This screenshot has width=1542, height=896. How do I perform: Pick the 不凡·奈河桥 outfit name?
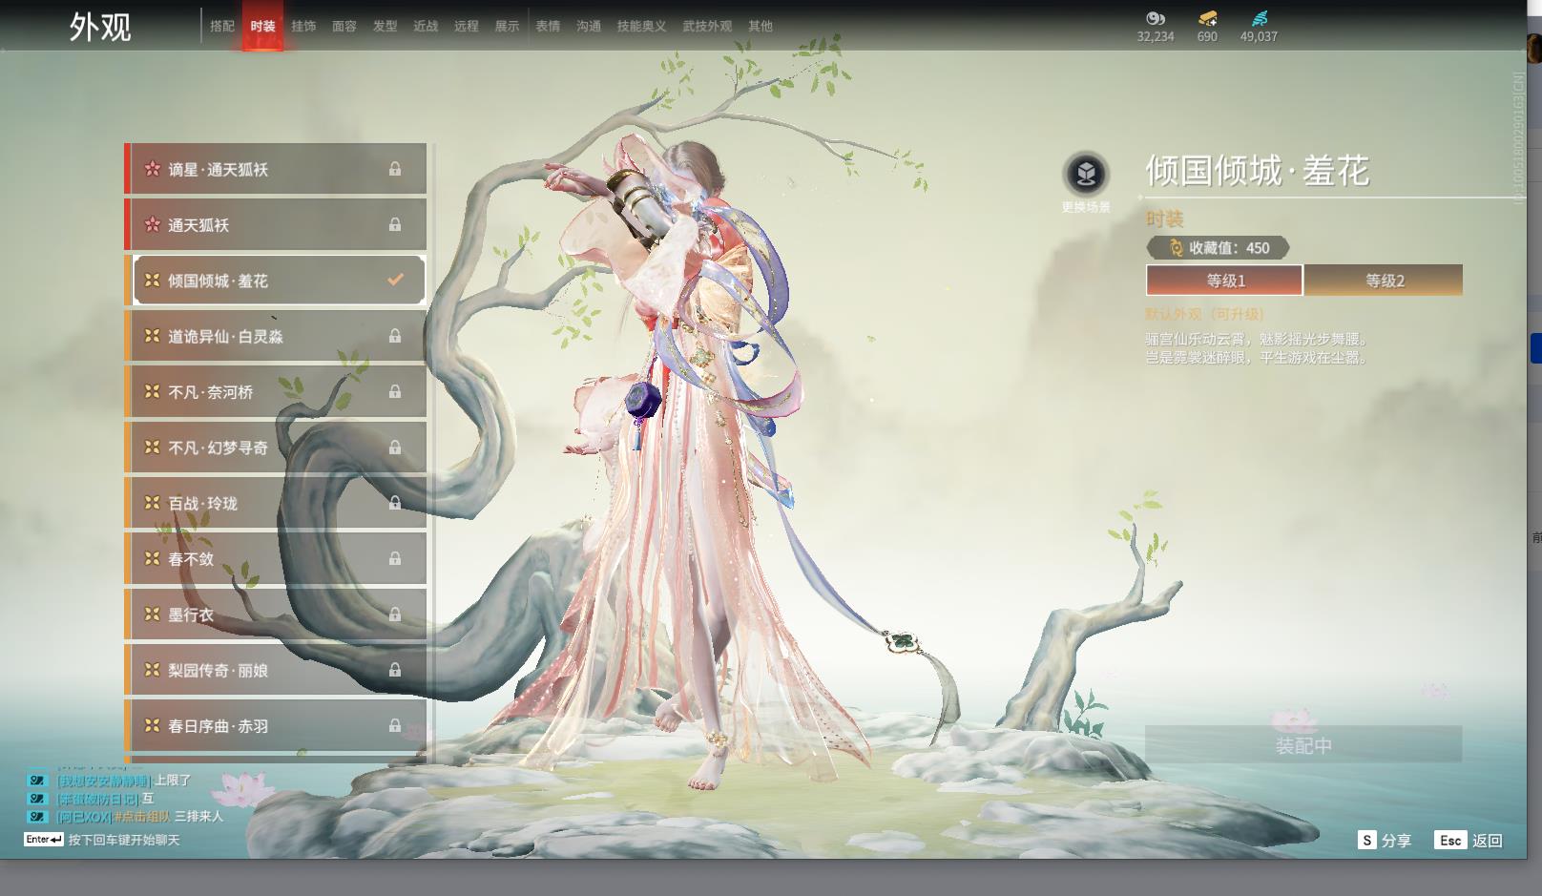pos(211,392)
